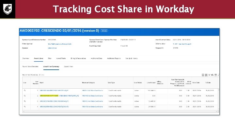The width and height of the screenshot is (235, 132).
Task: Open the Plan tab
Action: tap(50, 58)
